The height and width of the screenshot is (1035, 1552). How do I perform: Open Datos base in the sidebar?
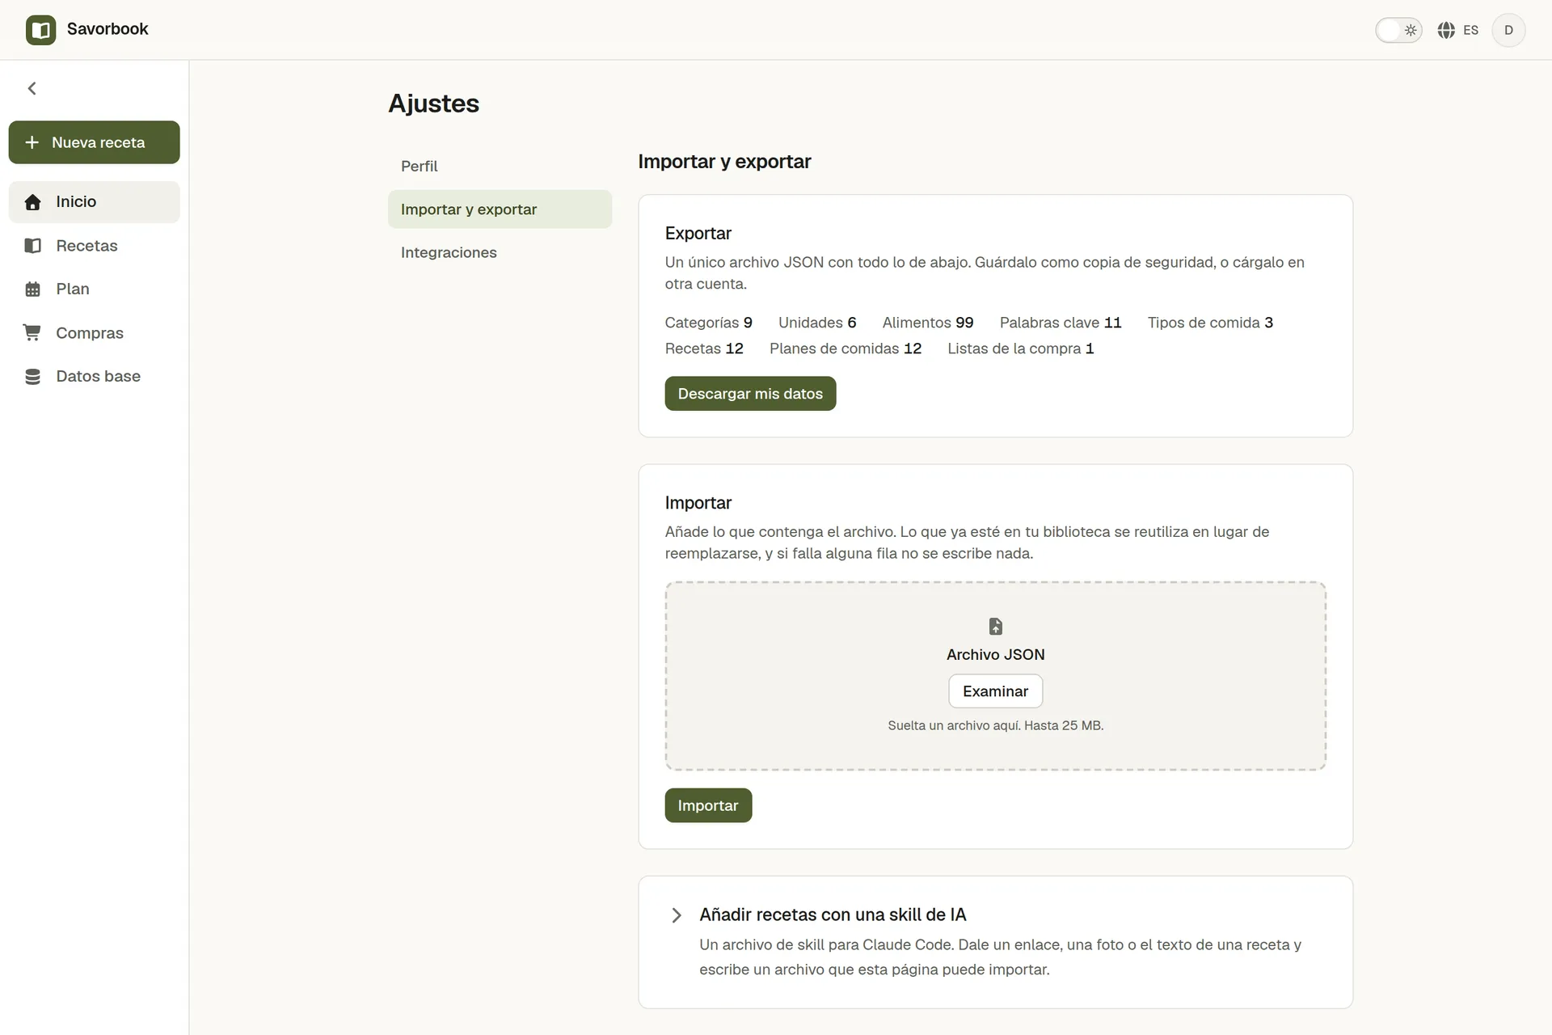coord(94,377)
